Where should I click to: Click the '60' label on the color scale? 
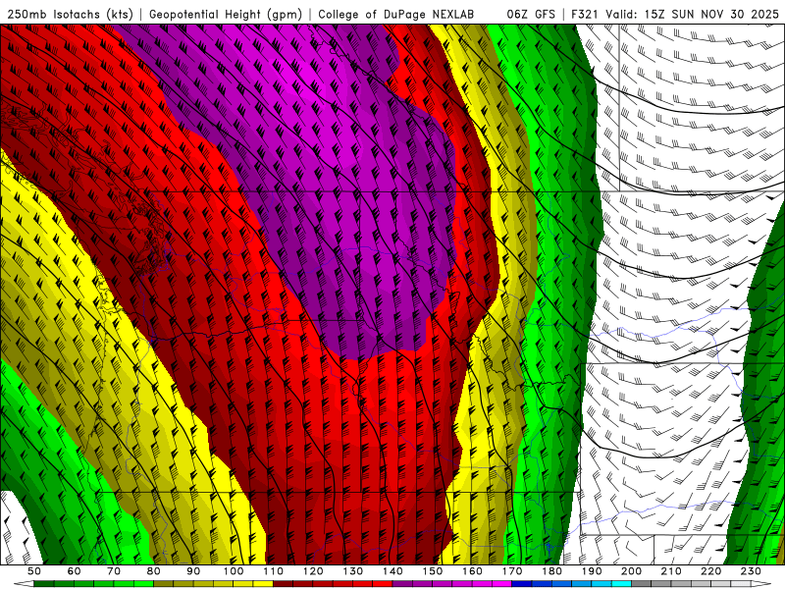point(75,571)
